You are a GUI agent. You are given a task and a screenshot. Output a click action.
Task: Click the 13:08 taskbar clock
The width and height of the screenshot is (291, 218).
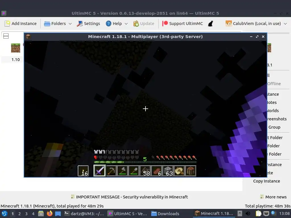click(x=284, y=213)
